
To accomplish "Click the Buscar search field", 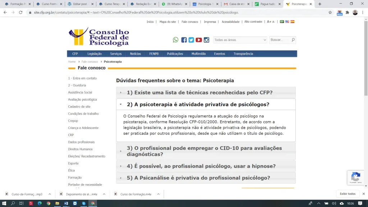I will click(280, 40).
